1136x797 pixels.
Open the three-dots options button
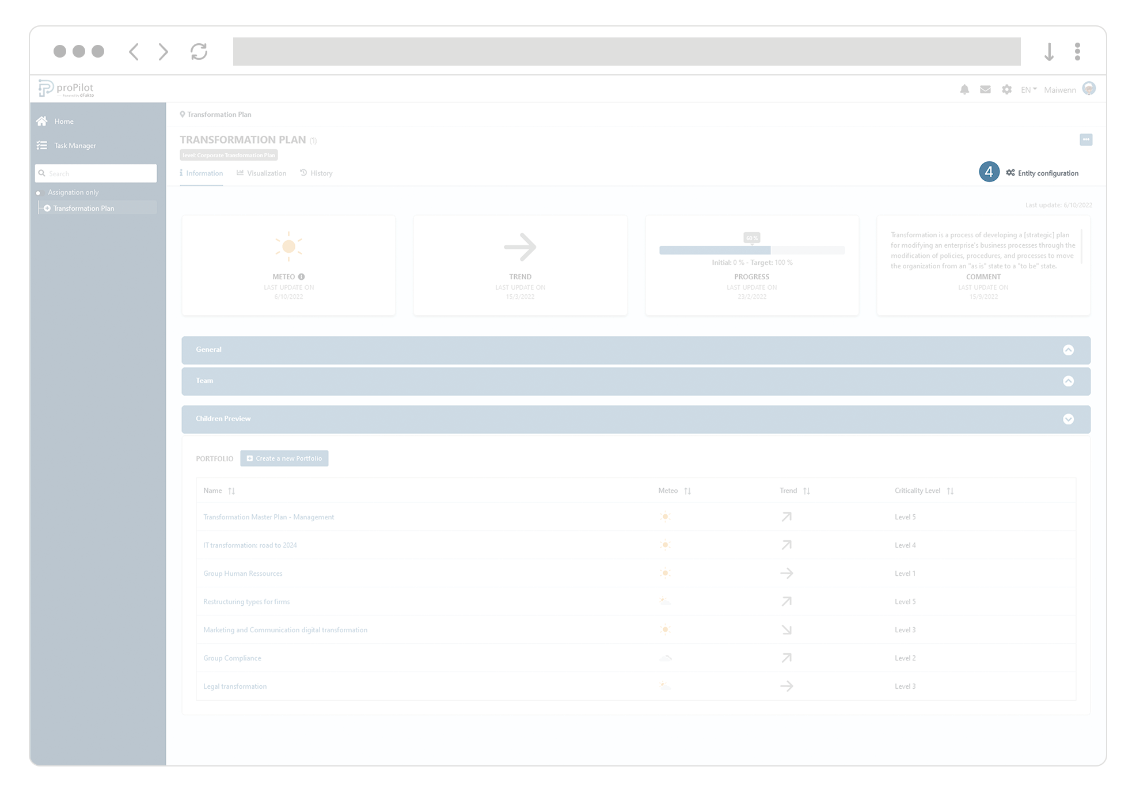[1086, 139]
